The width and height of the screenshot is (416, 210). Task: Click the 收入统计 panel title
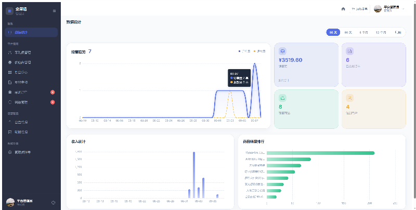(x=79, y=141)
